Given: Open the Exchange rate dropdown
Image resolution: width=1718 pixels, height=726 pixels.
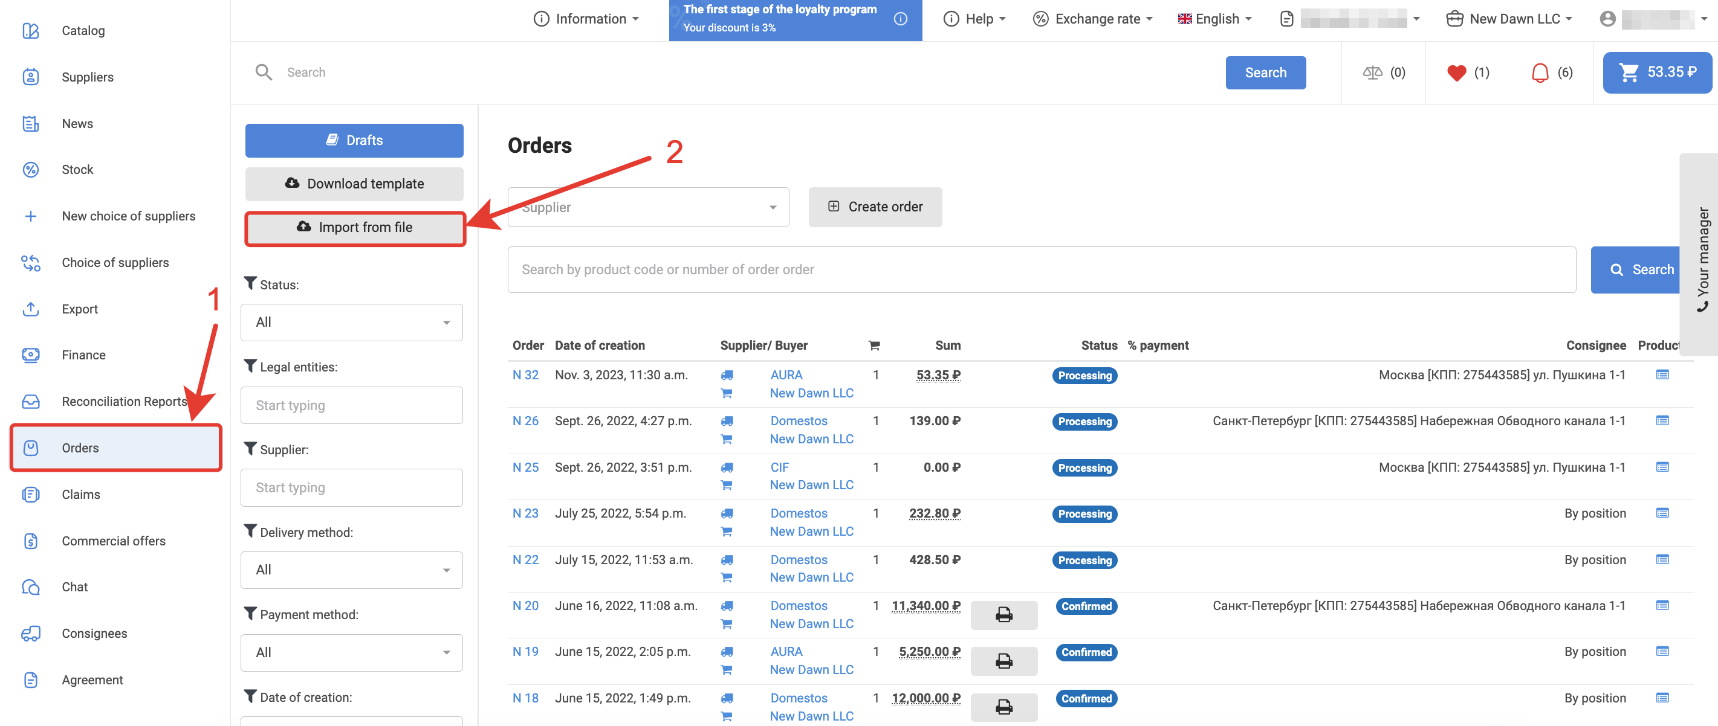Looking at the screenshot, I should (x=1092, y=19).
